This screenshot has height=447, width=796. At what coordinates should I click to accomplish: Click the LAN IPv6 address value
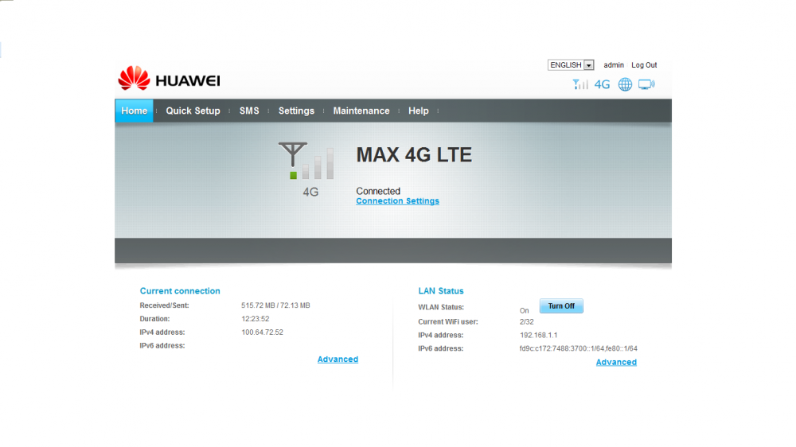[578, 348]
